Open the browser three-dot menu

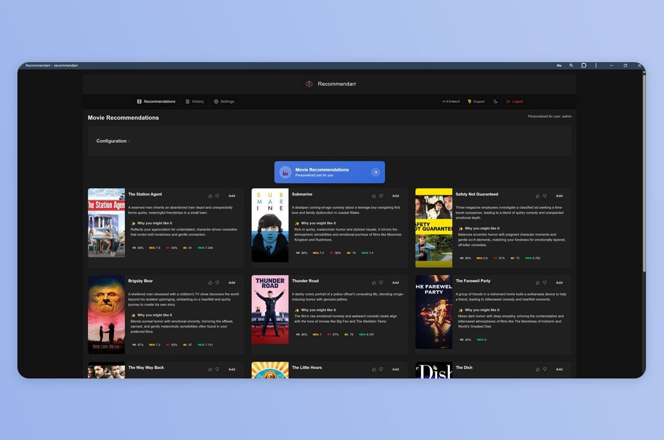pyautogui.click(x=596, y=66)
